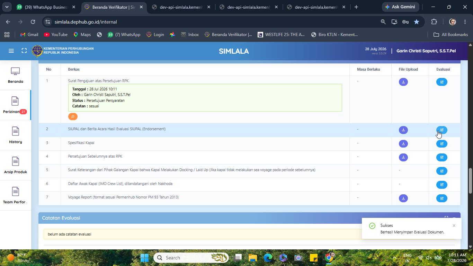Screen dimensions: 473x266
Task: Open Chrome apps grid icon
Action: [7, 35]
